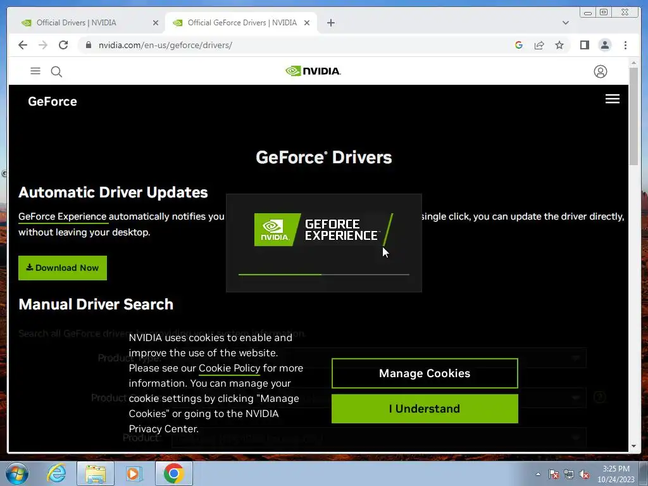Screen dimensions: 648x486
Task: Open the GeForce section hamburger menu
Action: (x=612, y=99)
